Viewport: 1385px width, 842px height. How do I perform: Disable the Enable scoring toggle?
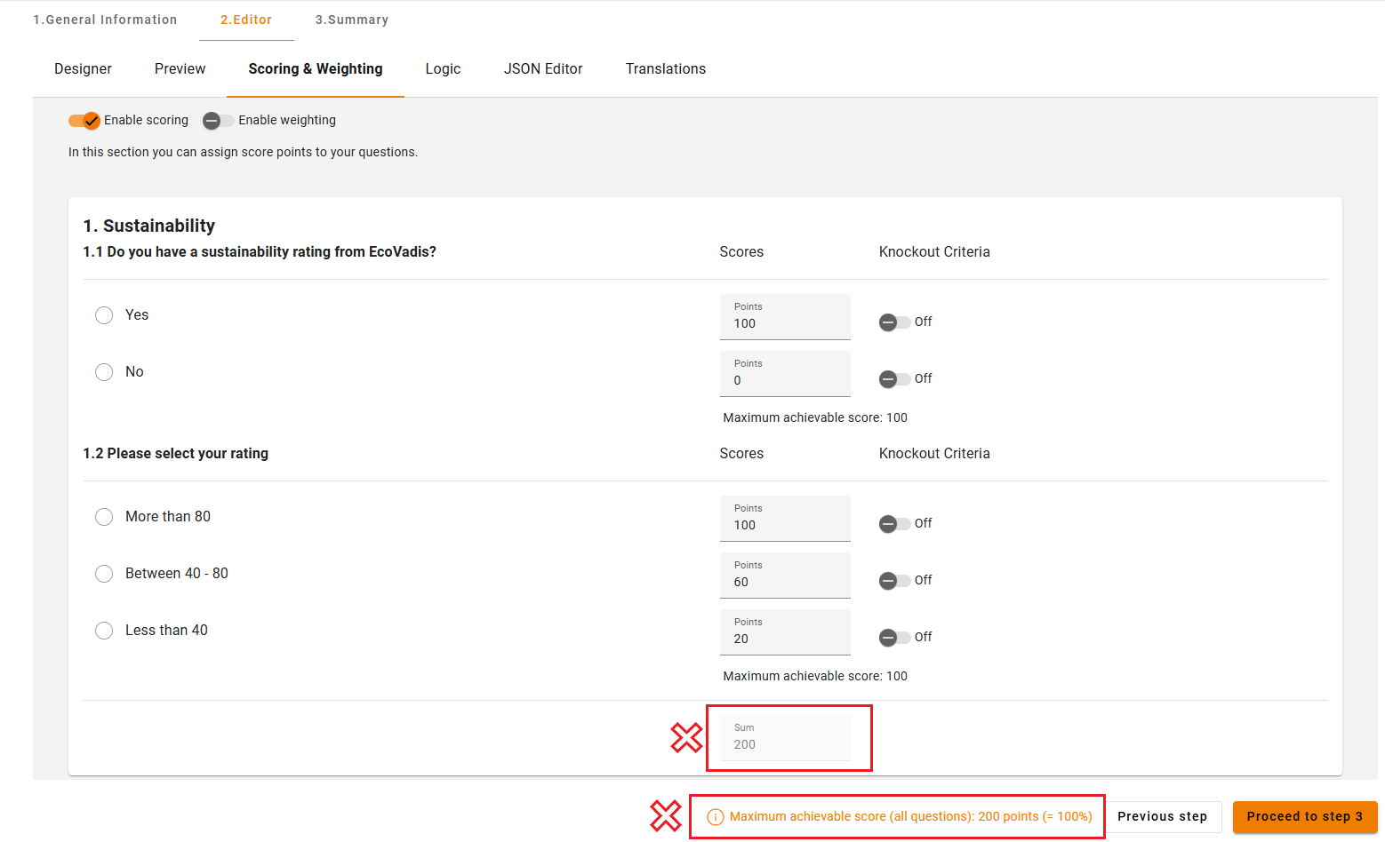(x=84, y=121)
